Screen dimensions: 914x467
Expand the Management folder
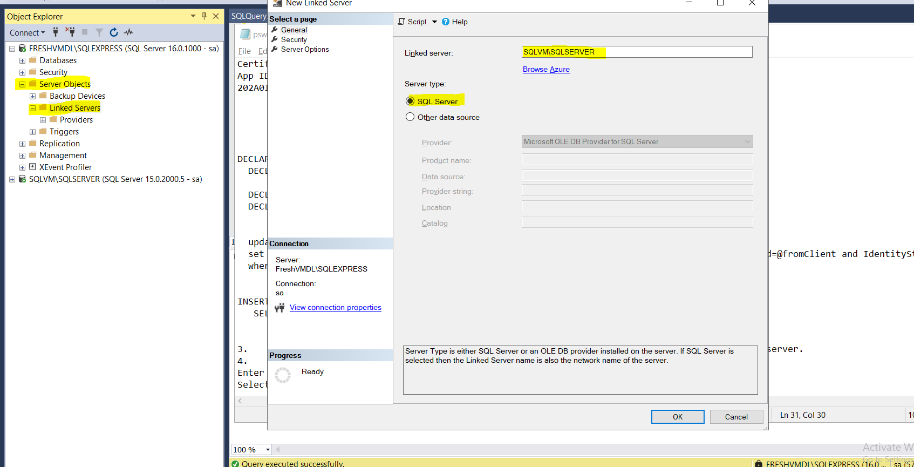coord(22,155)
